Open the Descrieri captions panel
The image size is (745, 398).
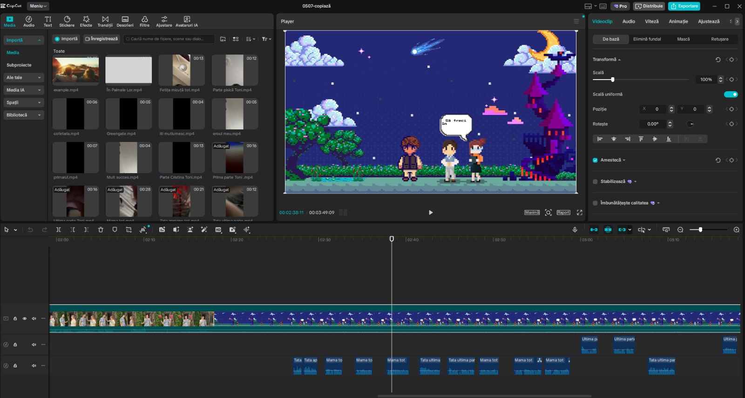pos(125,21)
